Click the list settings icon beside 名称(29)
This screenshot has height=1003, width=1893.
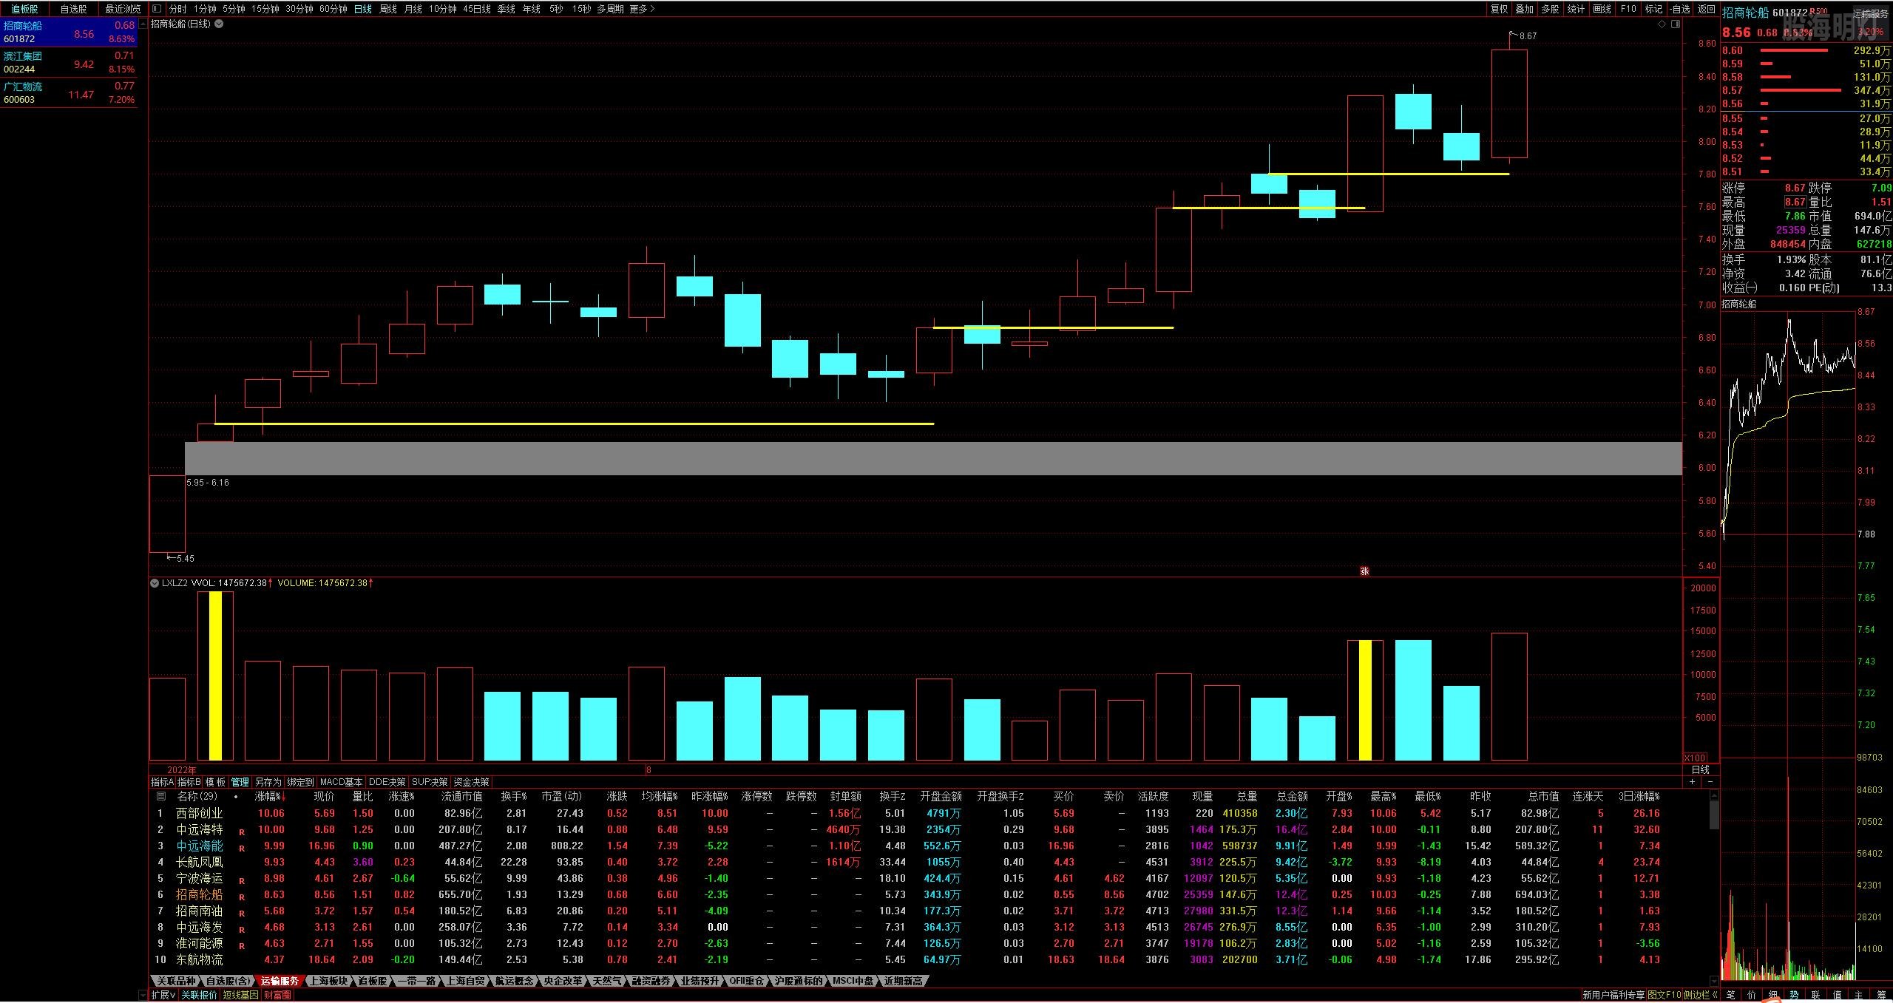pos(161,797)
